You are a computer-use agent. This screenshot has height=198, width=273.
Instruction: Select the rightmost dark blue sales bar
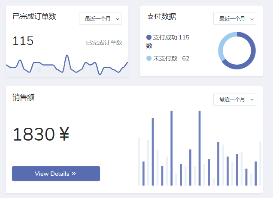(x=256, y=173)
